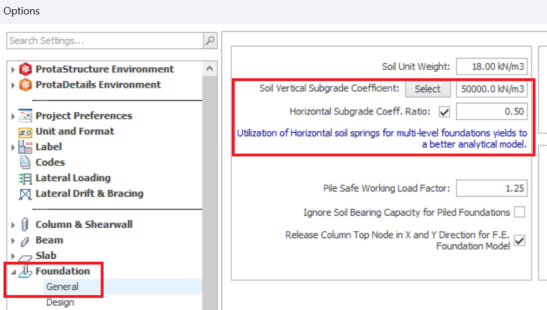Viewport: 547px width, 310px height.
Task: Expand the ProtaStructure Environment tree node
Action: [14, 70]
